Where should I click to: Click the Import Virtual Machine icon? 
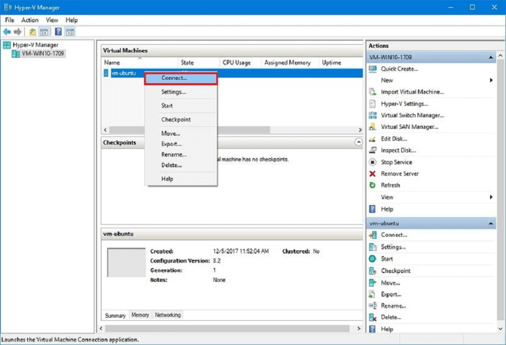[373, 92]
